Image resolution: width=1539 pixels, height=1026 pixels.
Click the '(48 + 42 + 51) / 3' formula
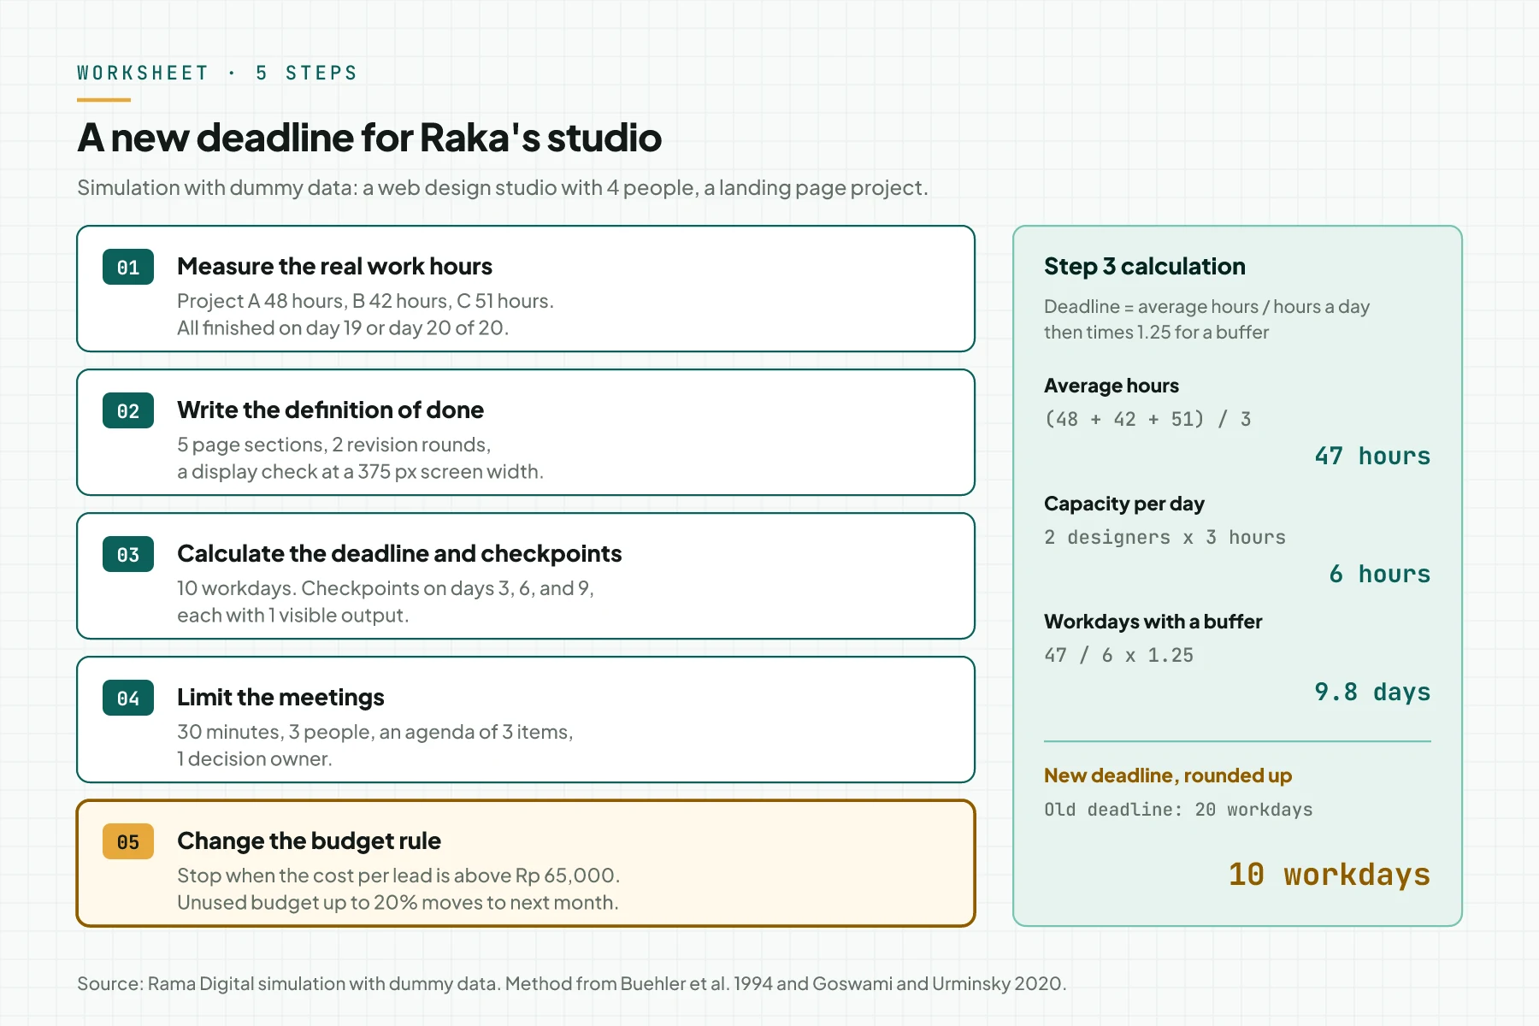pyautogui.click(x=1147, y=419)
